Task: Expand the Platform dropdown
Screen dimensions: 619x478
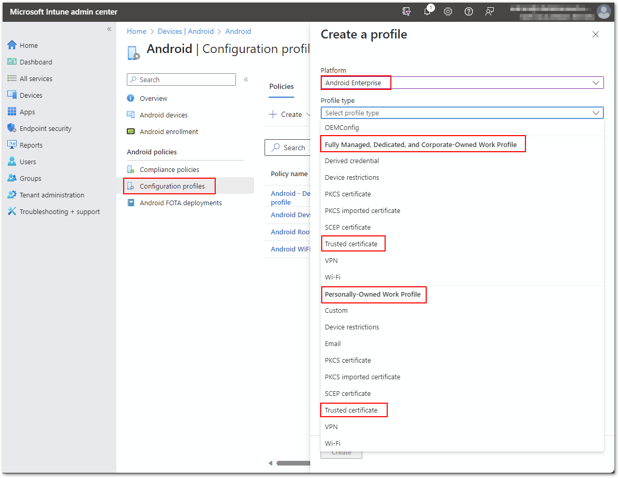Action: [462, 83]
